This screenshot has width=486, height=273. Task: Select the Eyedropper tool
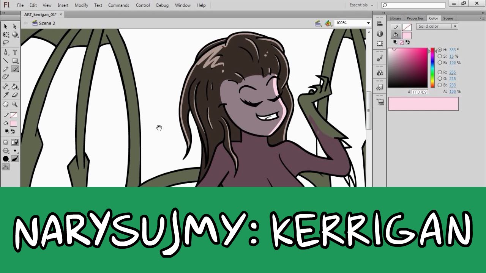[x=5, y=95]
